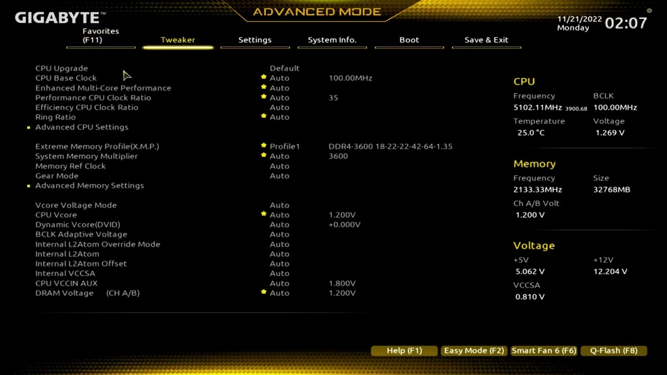667x375 pixels.
Task: Open BCLK Adaptive Voltage Auto value
Action: [279, 234]
